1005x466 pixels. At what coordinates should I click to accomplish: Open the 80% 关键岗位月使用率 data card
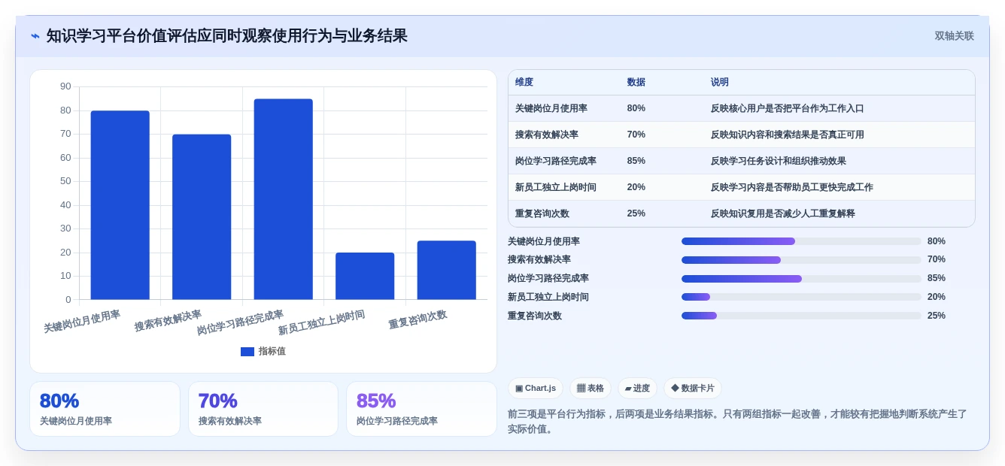pyautogui.click(x=105, y=409)
